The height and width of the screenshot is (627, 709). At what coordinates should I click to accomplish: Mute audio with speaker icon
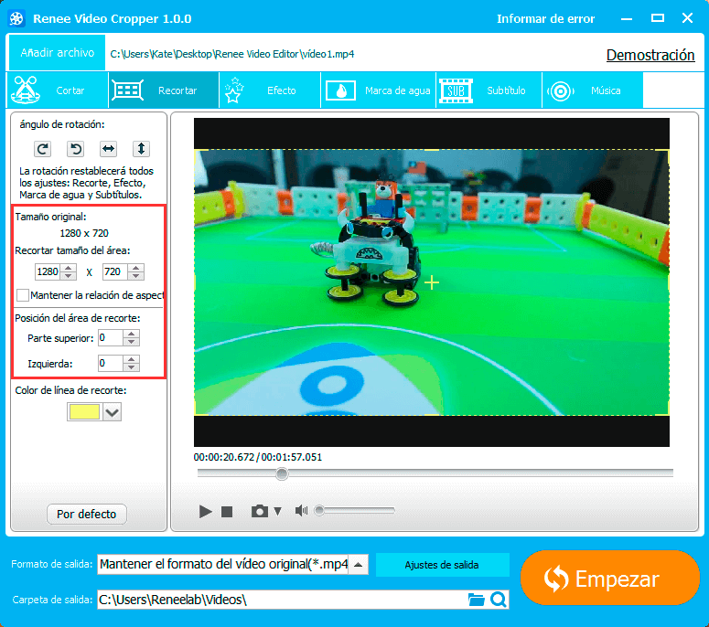301,511
